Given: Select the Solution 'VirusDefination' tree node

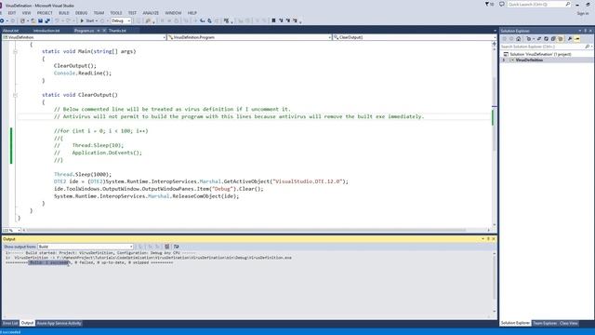Looking at the screenshot, I should tap(540, 54).
